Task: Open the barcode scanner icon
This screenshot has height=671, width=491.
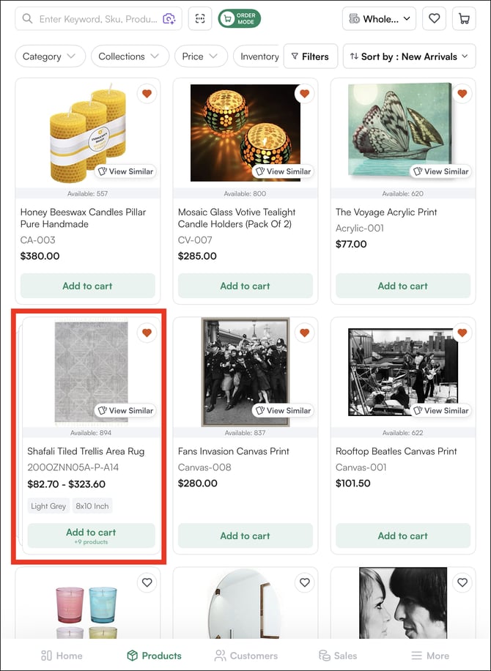Action: [200, 19]
